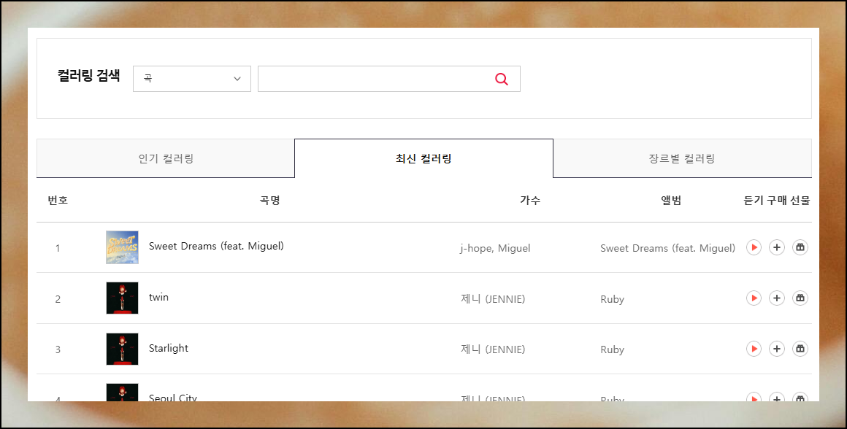
Task: Play preview of the song Starlight
Action: coord(754,349)
